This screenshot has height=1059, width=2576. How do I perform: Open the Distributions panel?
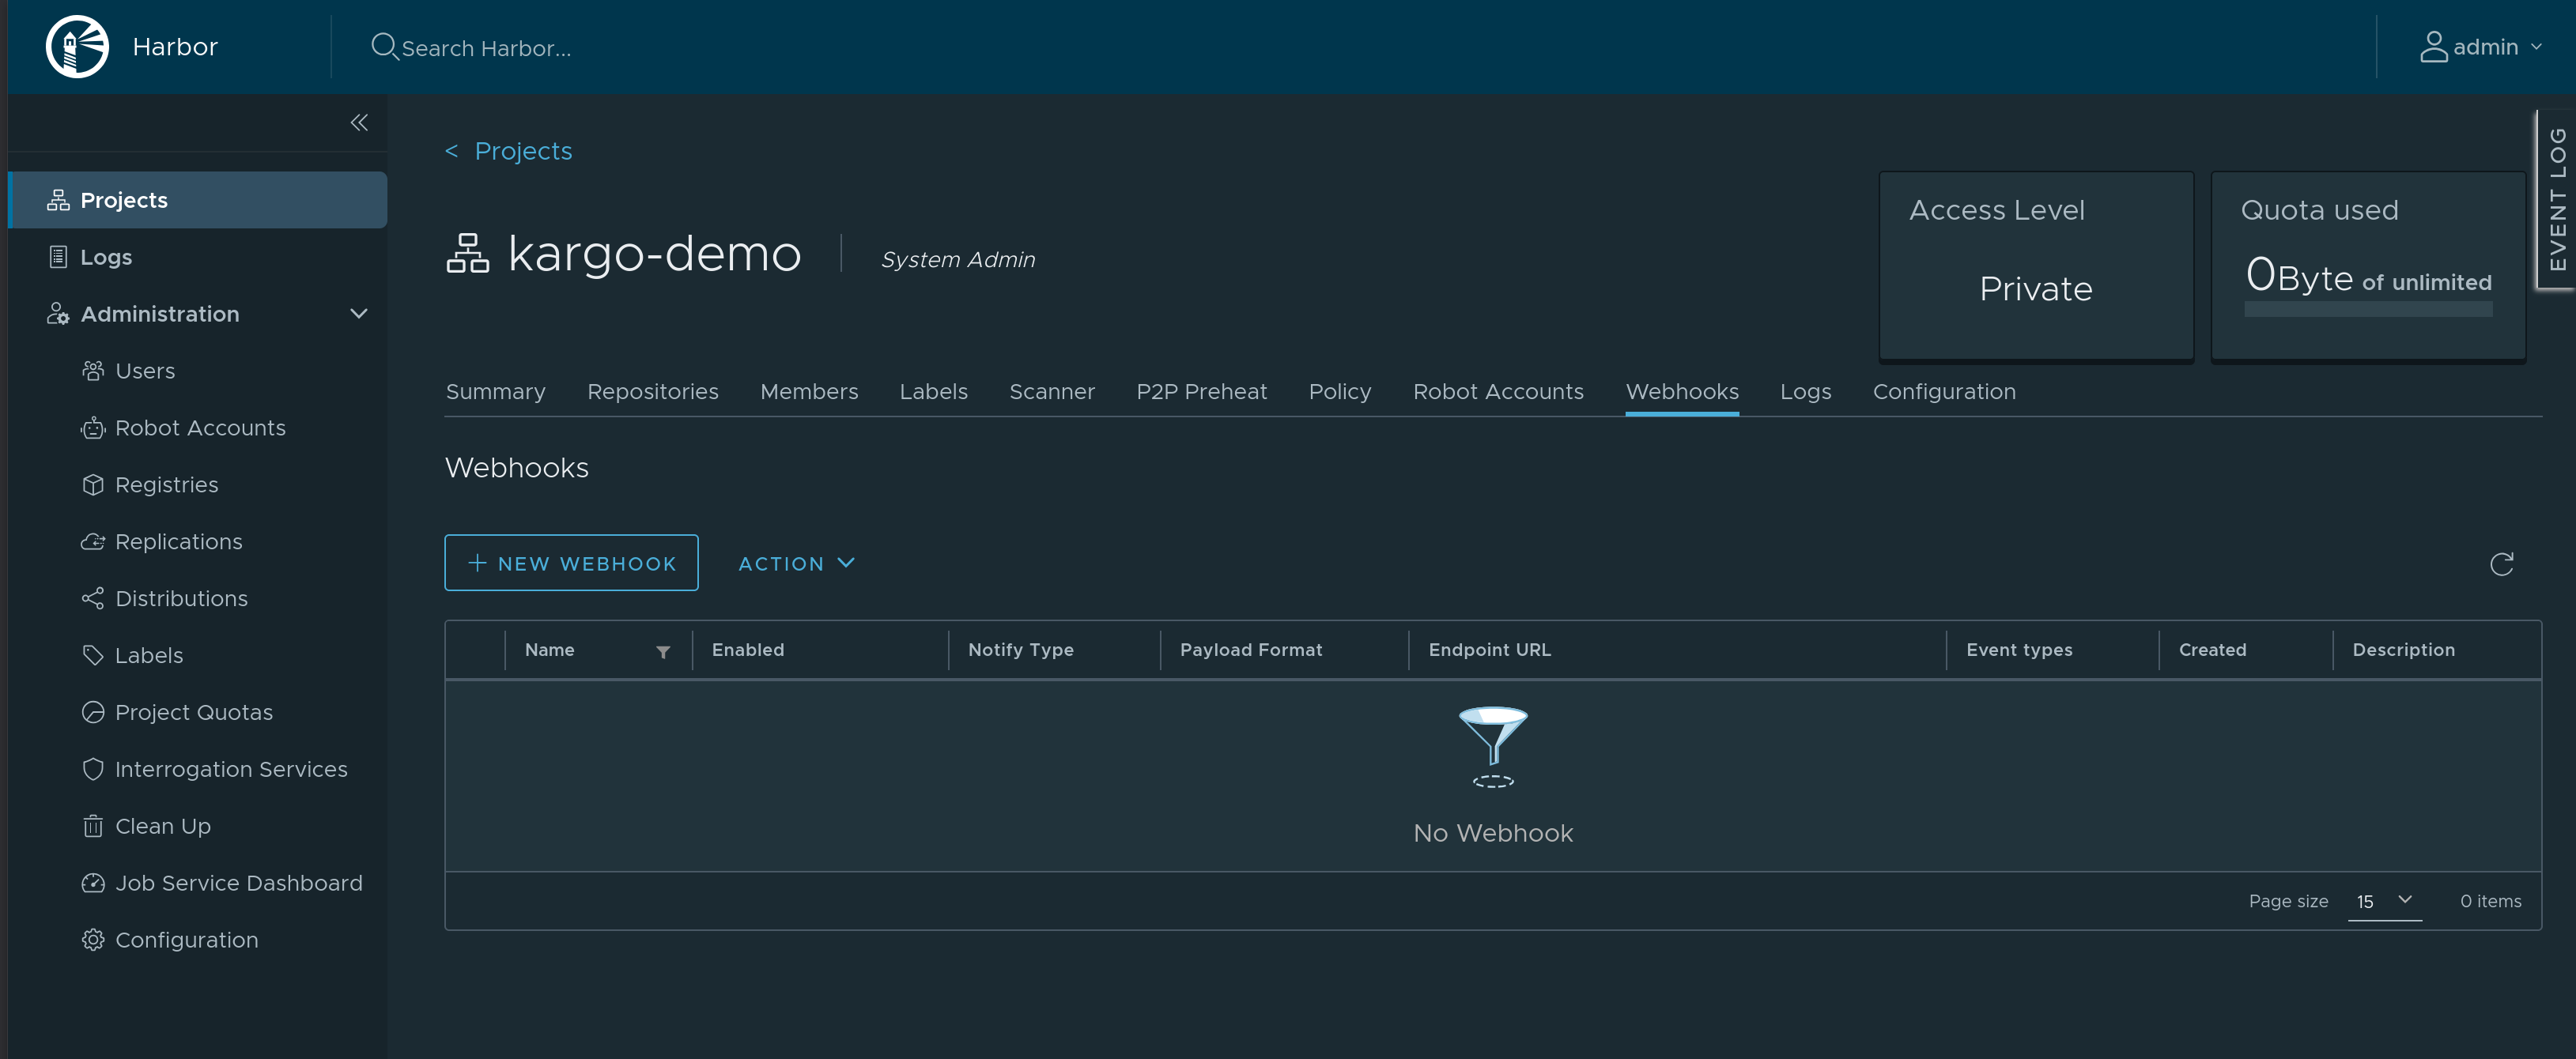[x=182, y=598]
